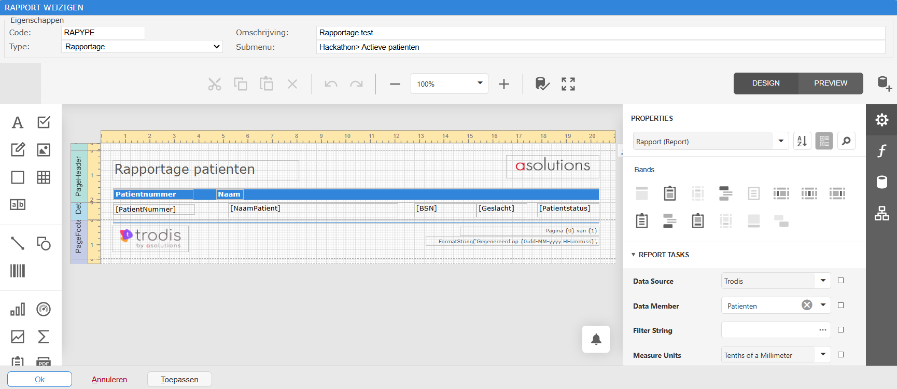Viewport: 897px width, 389px height.
Task: Open the Report Explorer tree panel
Action: tap(881, 213)
